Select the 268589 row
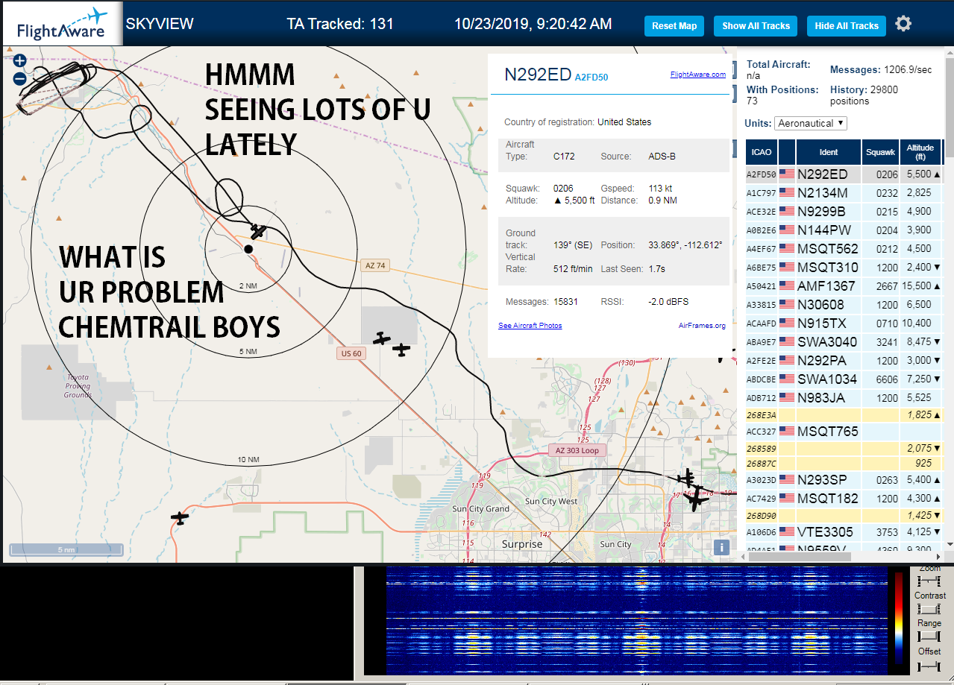 (x=844, y=448)
